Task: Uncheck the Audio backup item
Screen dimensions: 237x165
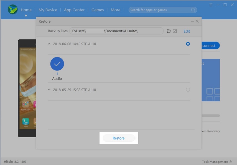Action: (57, 64)
